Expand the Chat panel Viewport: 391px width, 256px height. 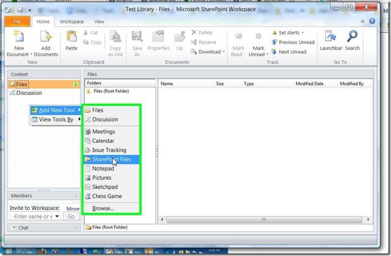coord(76,228)
